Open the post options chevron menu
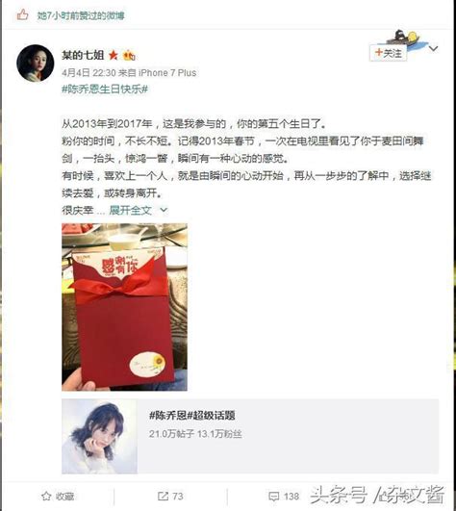456x511 pixels. [433, 49]
